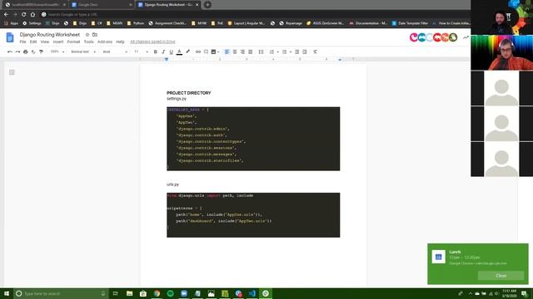Open the line spacing options
The image size is (533, 299).
tap(261, 51)
